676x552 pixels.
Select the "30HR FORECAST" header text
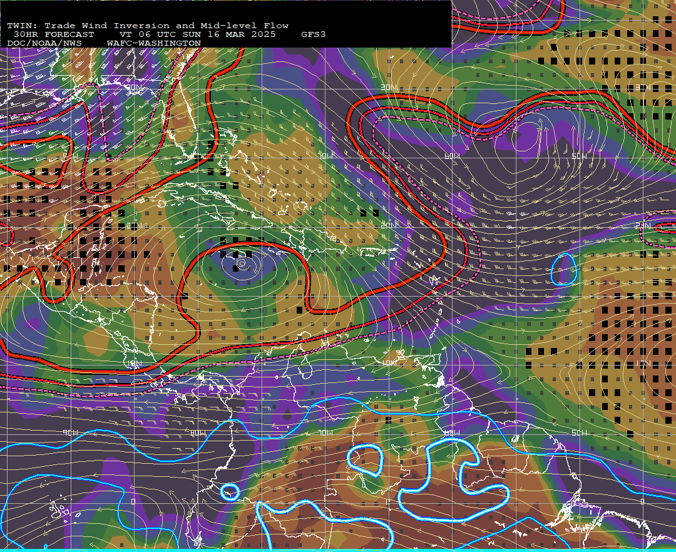pyautogui.click(x=54, y=34)
